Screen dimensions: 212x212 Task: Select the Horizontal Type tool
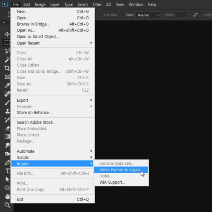[8, 171]
